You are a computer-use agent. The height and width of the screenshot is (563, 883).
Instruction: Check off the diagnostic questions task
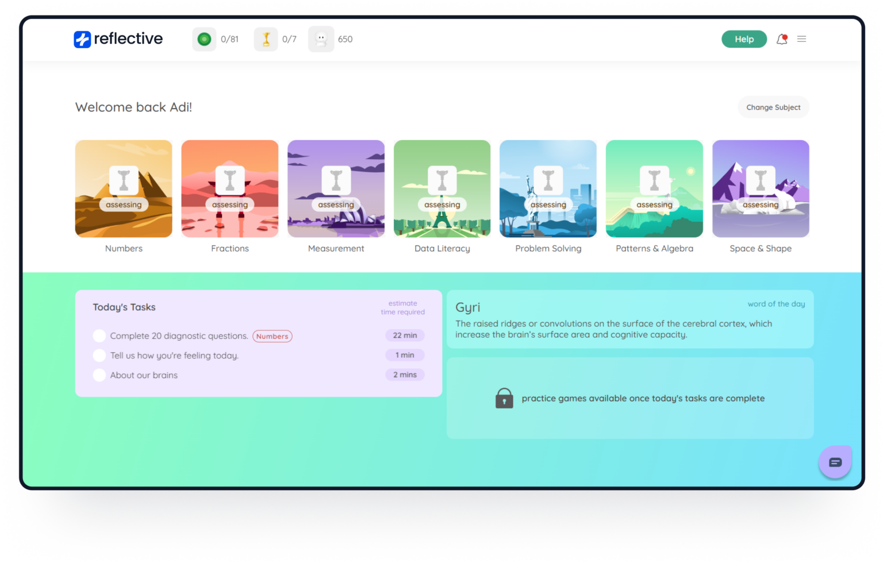[99, 336]
